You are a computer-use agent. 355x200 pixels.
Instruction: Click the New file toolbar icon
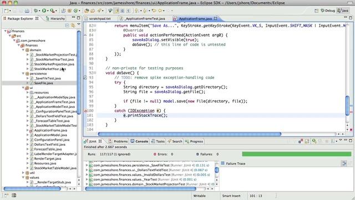6,11
